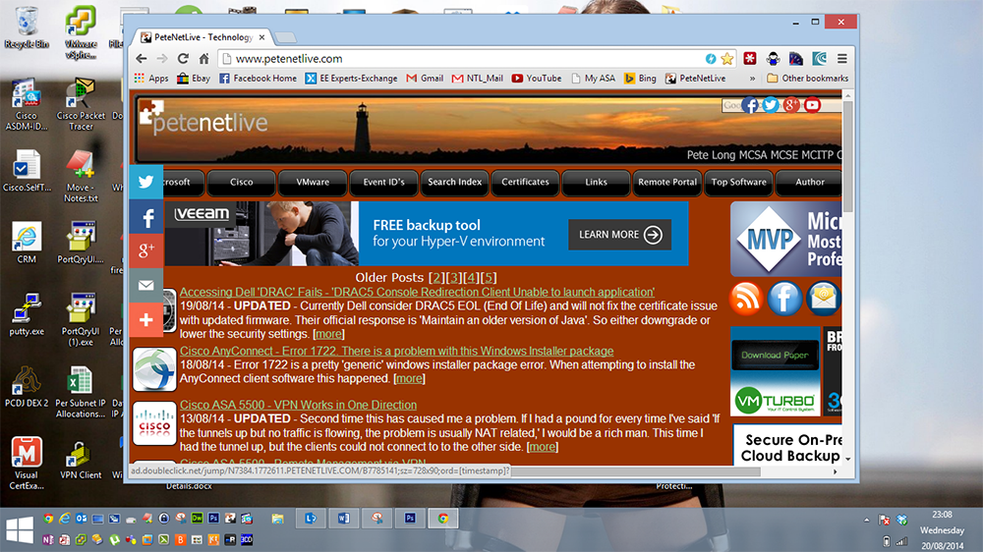The width and height of the screenshot is (983, 552).
Task: Open the Search Index navigation item
Action: [x=454, y=183]
